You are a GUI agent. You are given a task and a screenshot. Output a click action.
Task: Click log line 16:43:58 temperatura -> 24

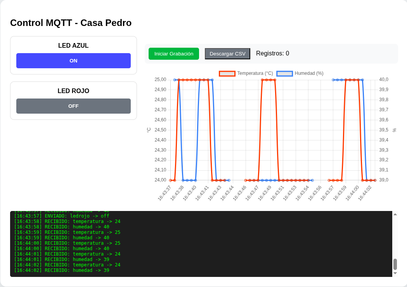click(67, 221)
